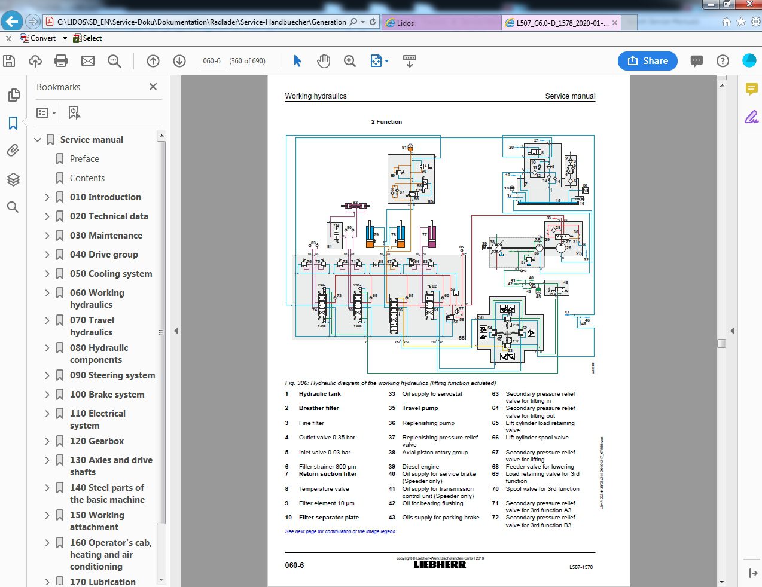Click the Save file icon

point(9,61)
